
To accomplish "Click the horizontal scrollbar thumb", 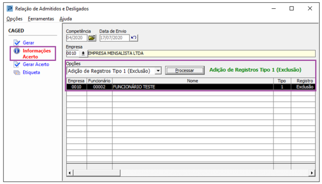I will [x=96, y=173].
